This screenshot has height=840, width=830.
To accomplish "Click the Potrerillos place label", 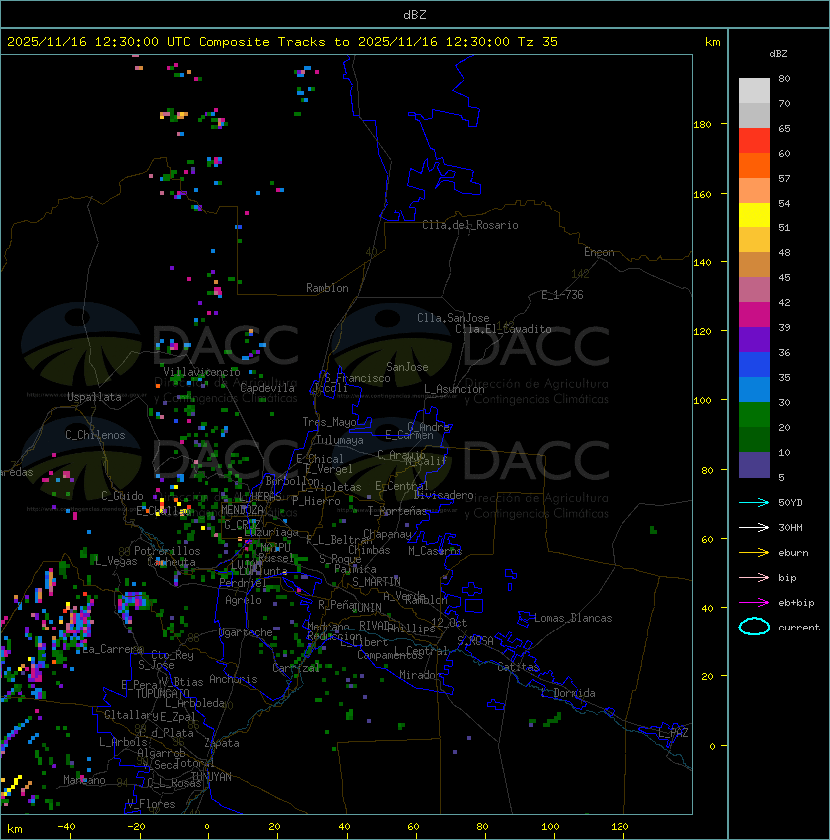I will click(167, 551).
